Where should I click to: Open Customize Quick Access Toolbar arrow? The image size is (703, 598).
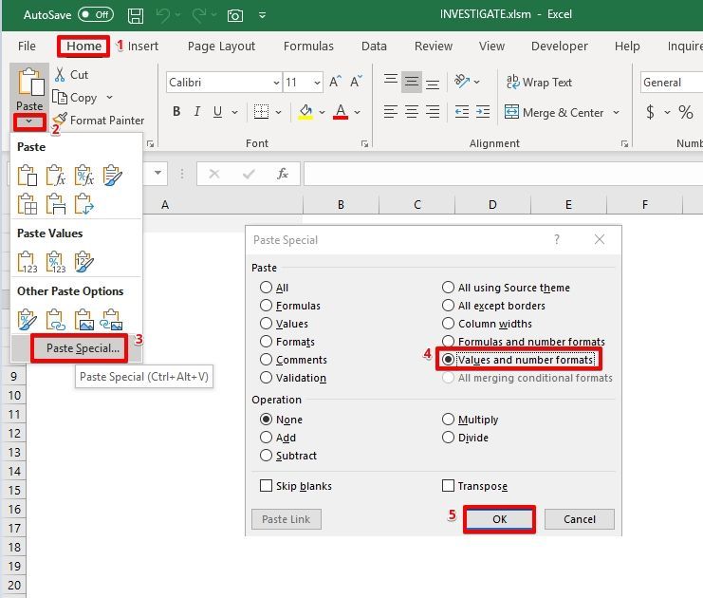click(262, 15)
